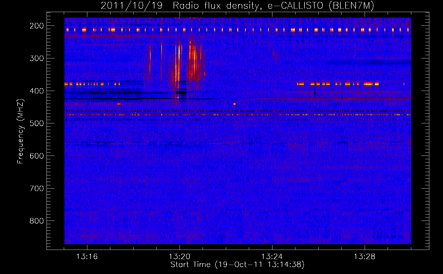Image resolution: width=443 pixels, height=274 pixels.
Task: Click the 13:28 time tick label
Action: point(364,257)
